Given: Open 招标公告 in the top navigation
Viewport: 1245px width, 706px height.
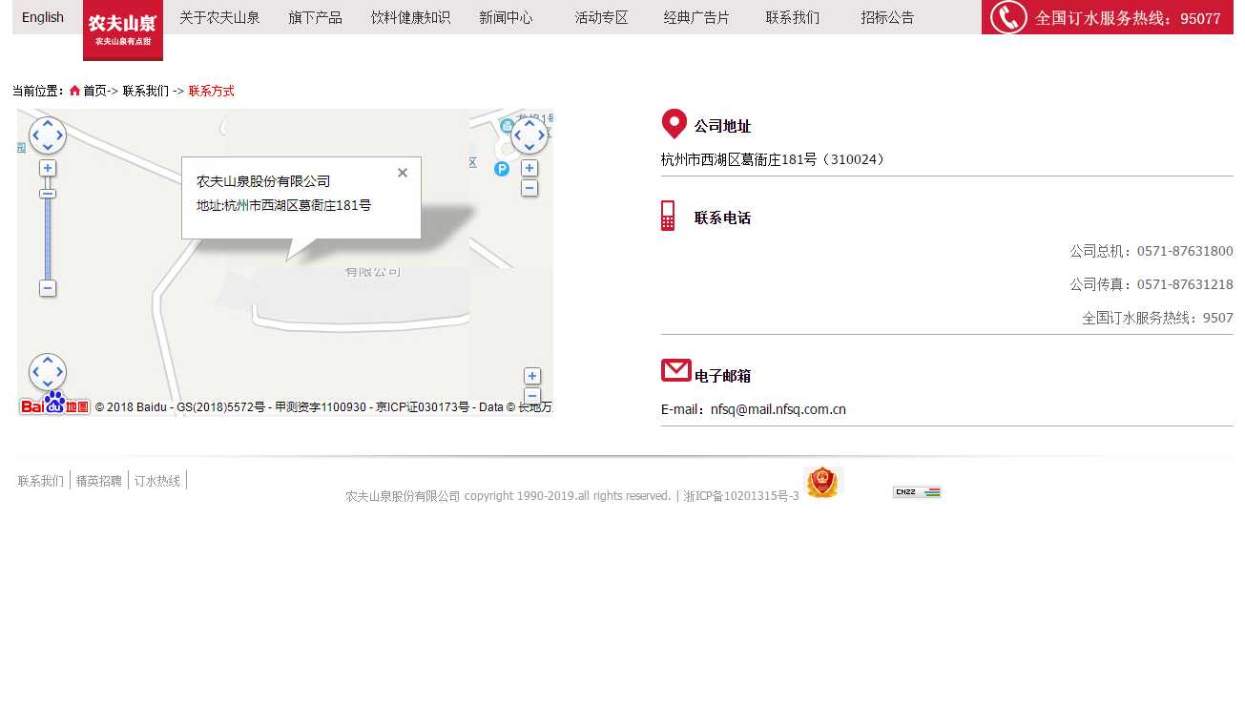Looking at the screenshot, I should click(887, 17).
